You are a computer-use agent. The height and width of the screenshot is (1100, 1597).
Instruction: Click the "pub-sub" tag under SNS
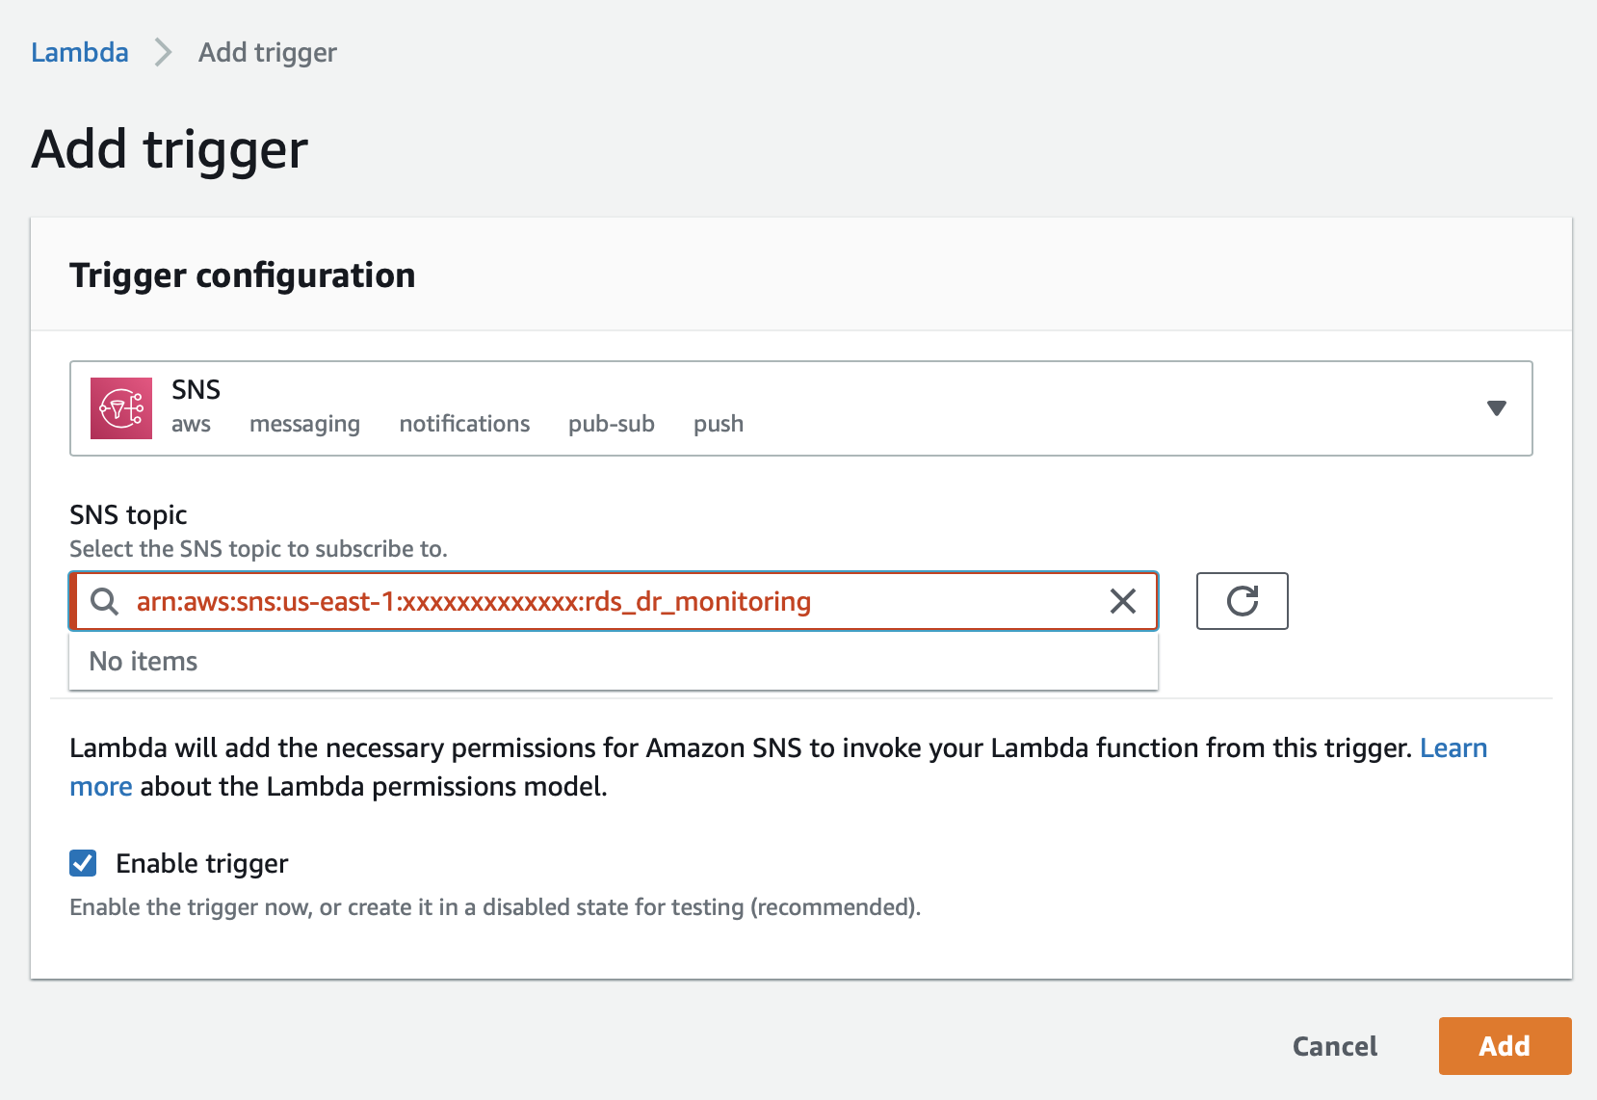[611, 424]
